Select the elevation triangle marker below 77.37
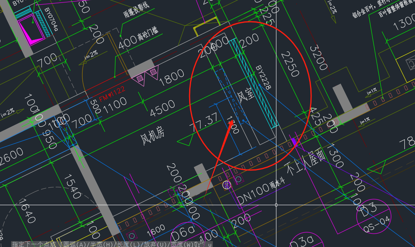Screen dimensions: 415x247 186,140
